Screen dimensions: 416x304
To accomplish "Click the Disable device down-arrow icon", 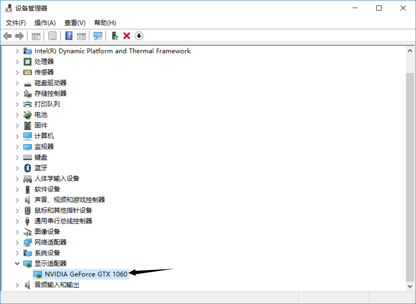I will pyautogui.click(x=139, y=36).
